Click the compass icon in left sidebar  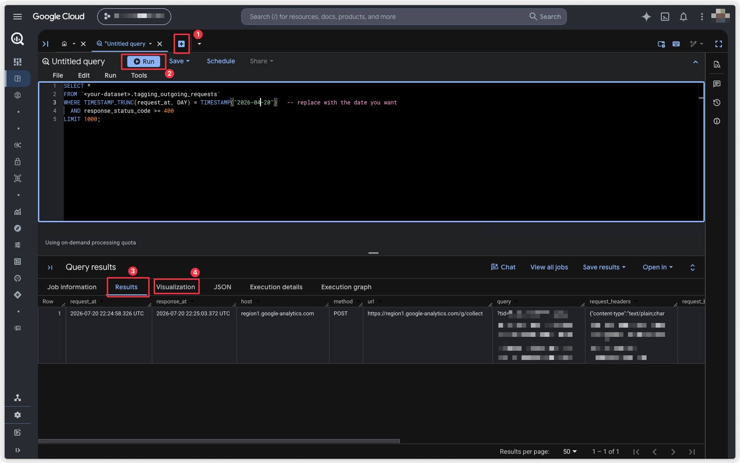tap(18, 228)
